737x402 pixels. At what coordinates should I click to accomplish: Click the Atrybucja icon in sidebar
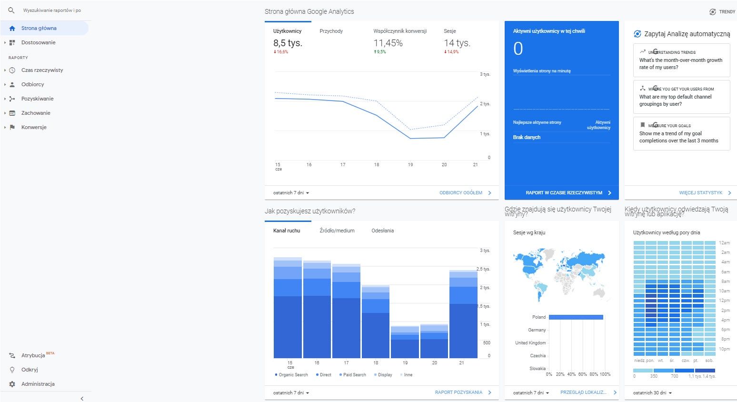pos(12,355)
